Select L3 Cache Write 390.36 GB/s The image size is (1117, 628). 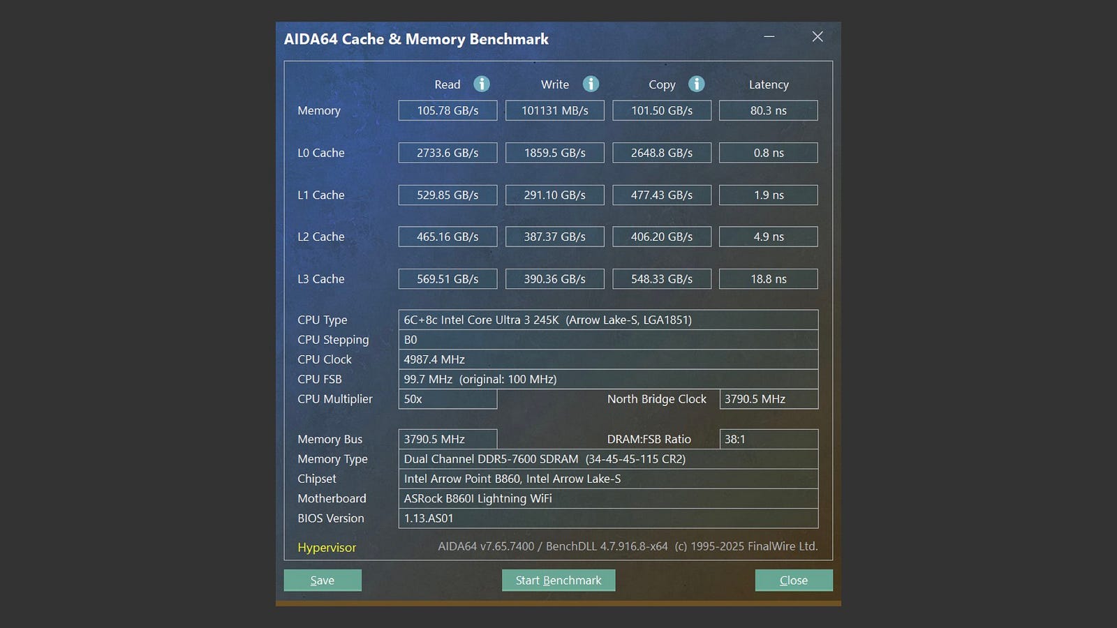555,278
